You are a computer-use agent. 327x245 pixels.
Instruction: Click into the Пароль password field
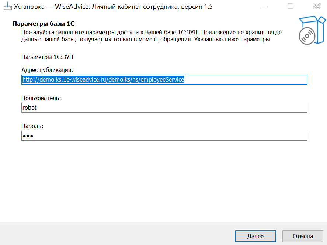tap(164, 136)
